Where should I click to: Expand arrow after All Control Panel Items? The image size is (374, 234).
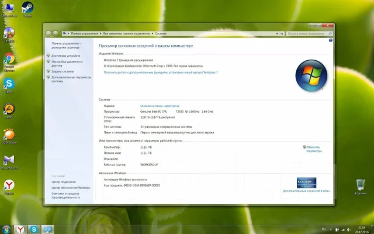152,34
